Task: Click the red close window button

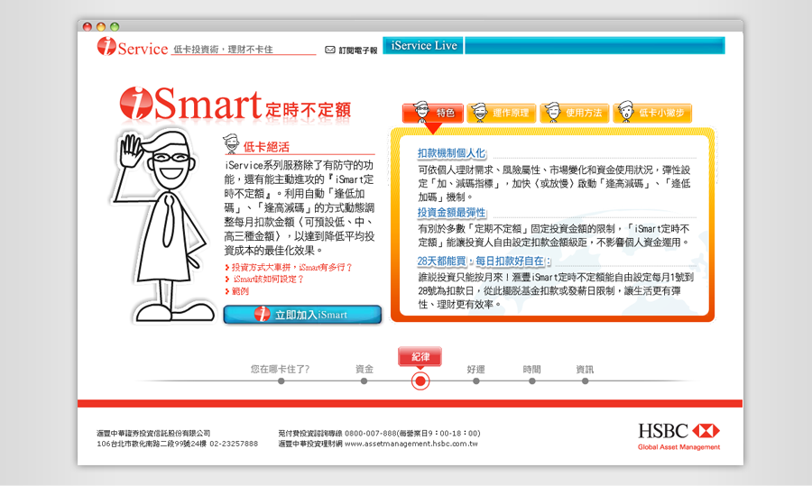Action: tap(87, 26)
